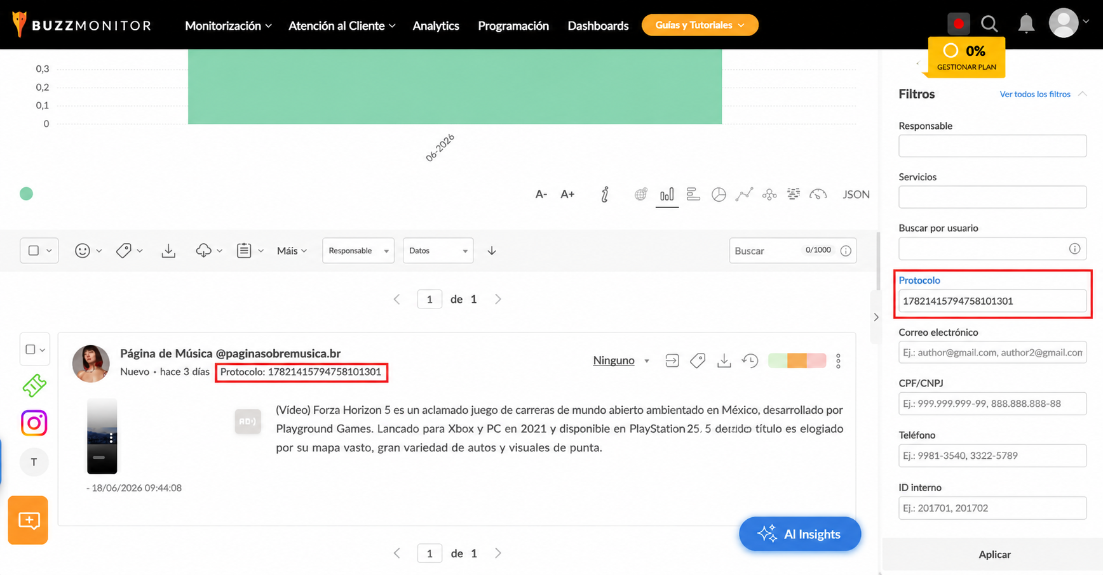This screenshot has height=575, width=1103.
Task: Expand the Máis dropdown
Action: click(x=292, y=251)
